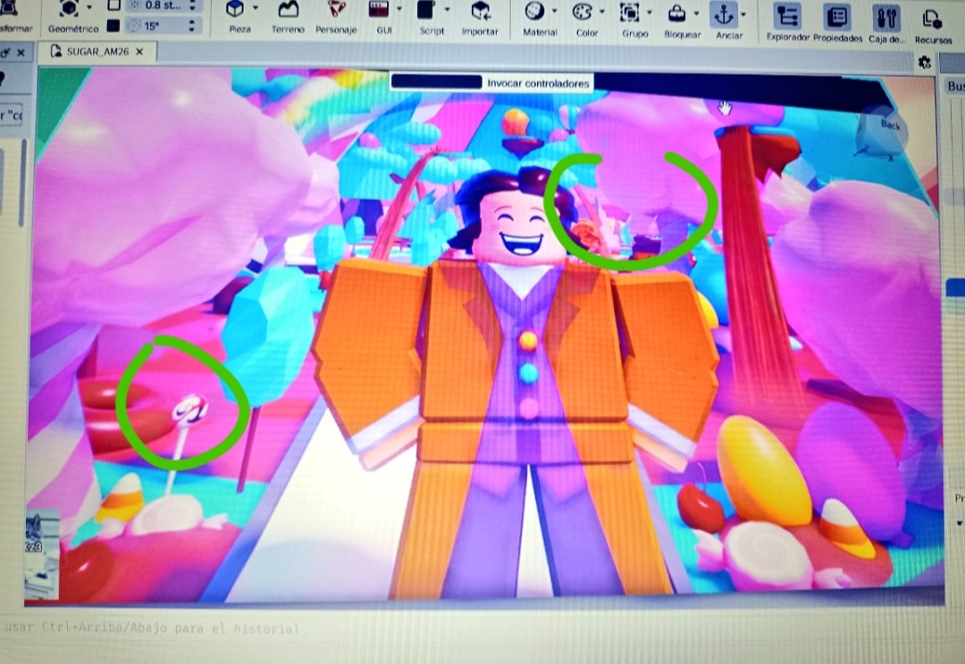This screenshot has height=664, width=965.
Task: Click the Grupo tool icon
Action: 629,12
